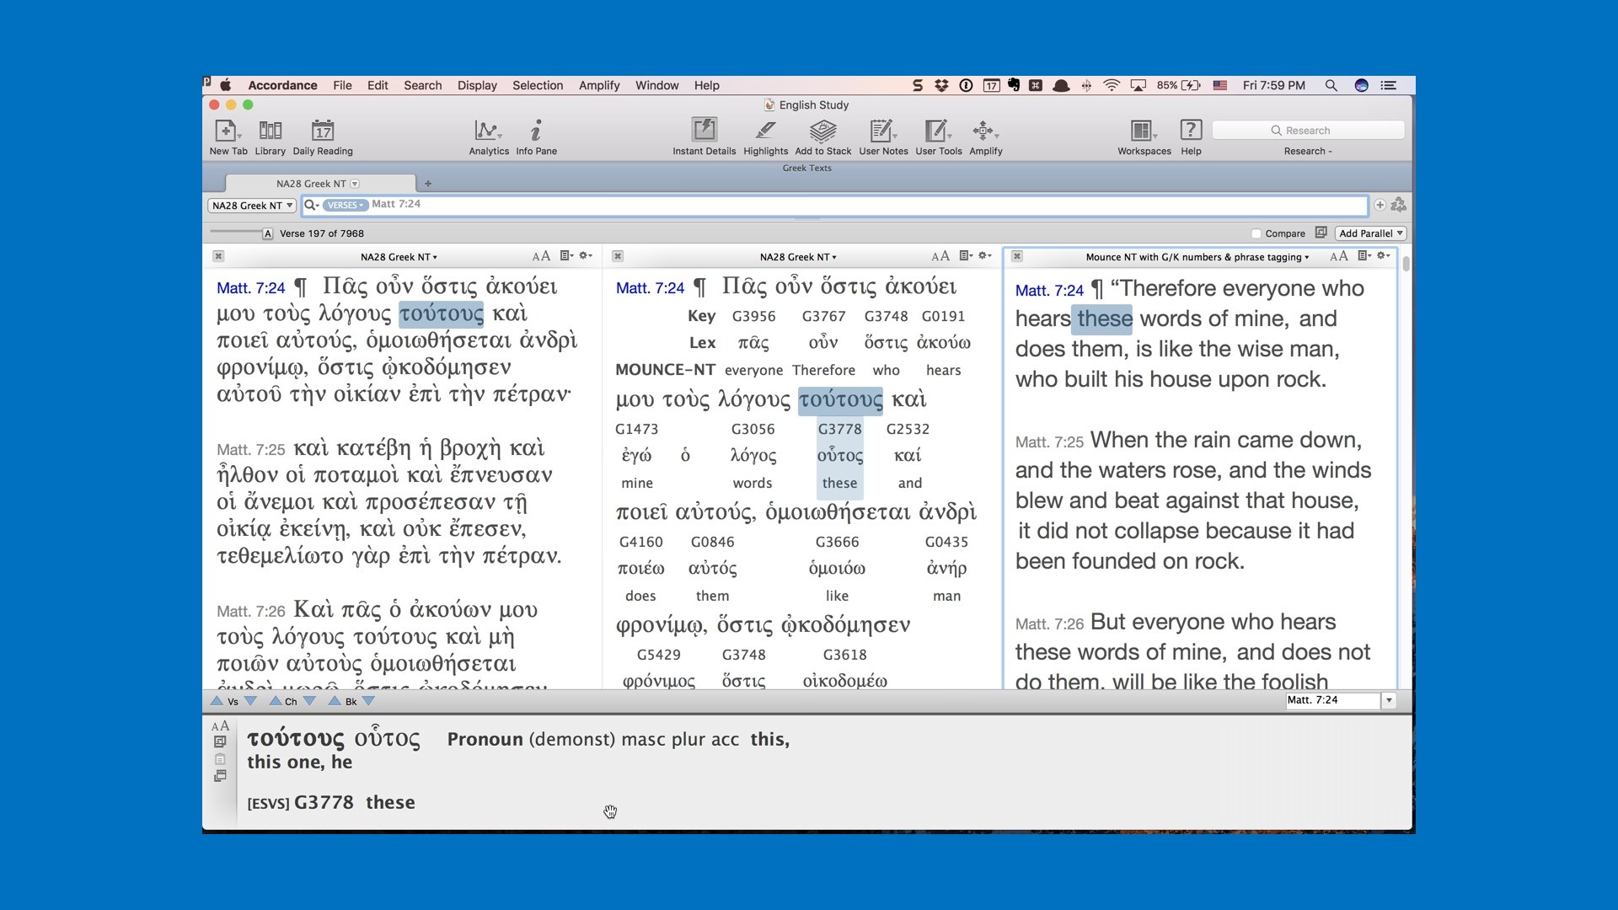Click the Highlights pen icon
The height and width of the screenshot is (910, 1618).
[x=765, y=131]
